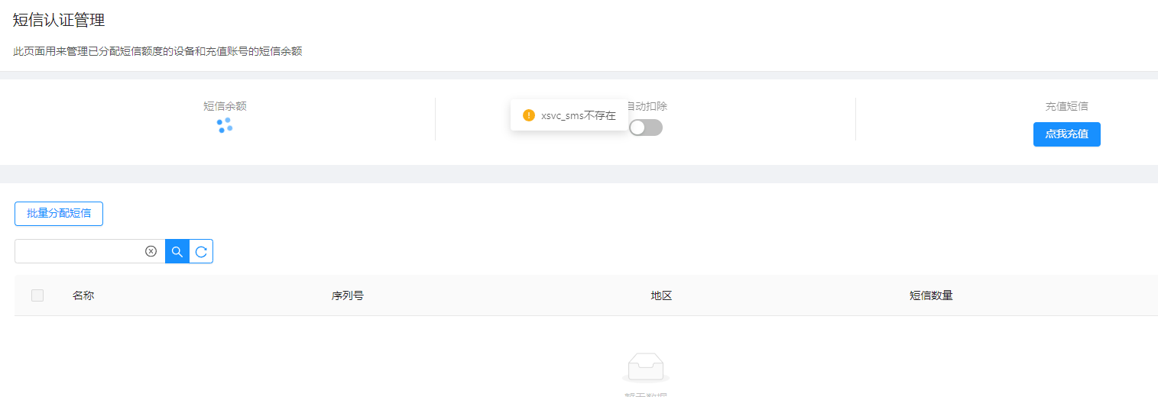Viewport: 1158px width, 397px height.
Task: Click the refresh icon next to search
Action: 201,251
